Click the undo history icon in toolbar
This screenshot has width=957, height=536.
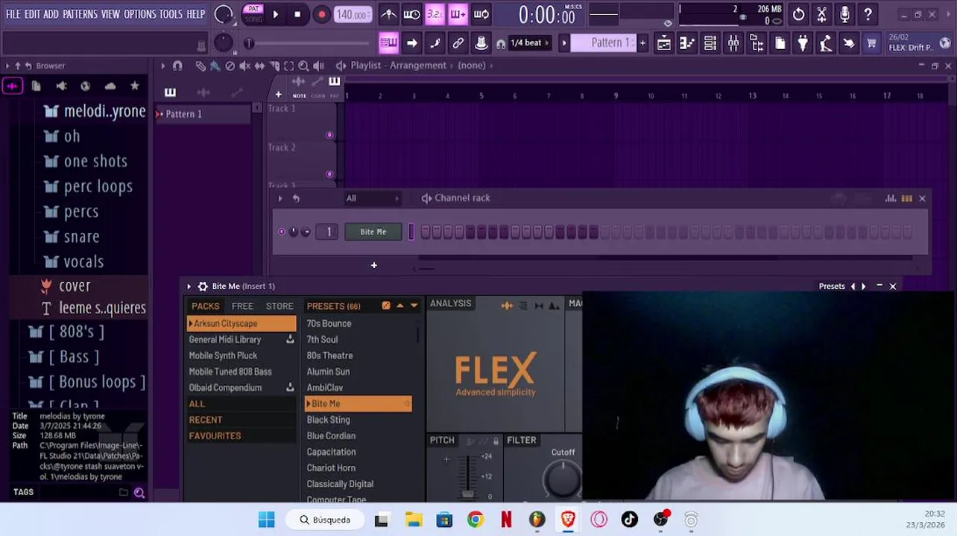point(798,14)
